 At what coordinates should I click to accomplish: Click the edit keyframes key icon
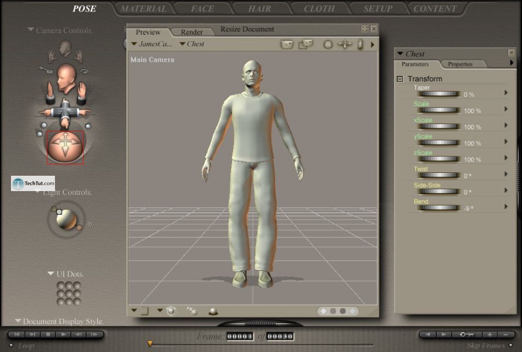pos(467,334)
